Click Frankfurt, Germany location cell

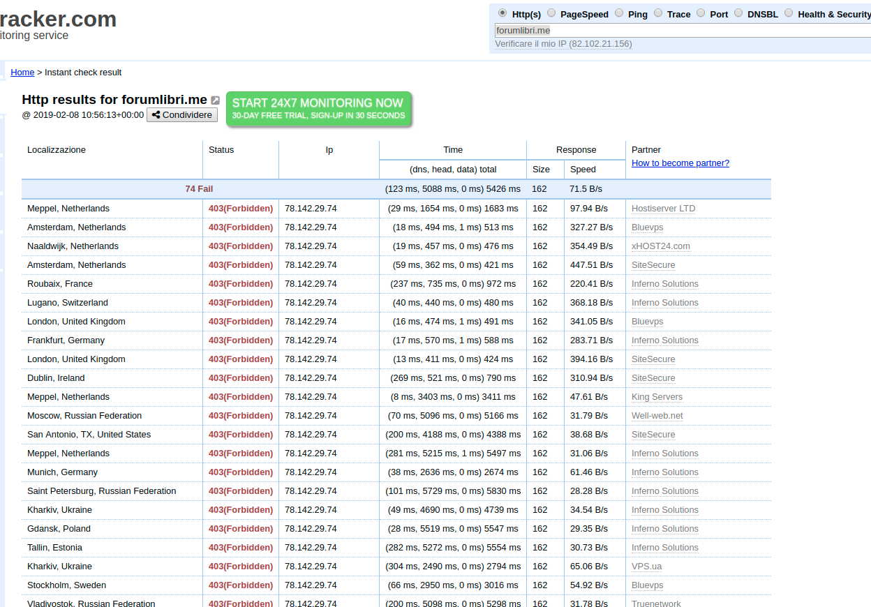pos(66,340)
